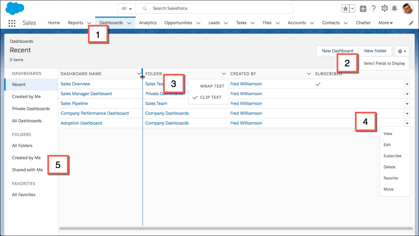Click the New Dashboard button
Image resolution: width=419 pixels, height=236 pixels.
pos(338,51)
